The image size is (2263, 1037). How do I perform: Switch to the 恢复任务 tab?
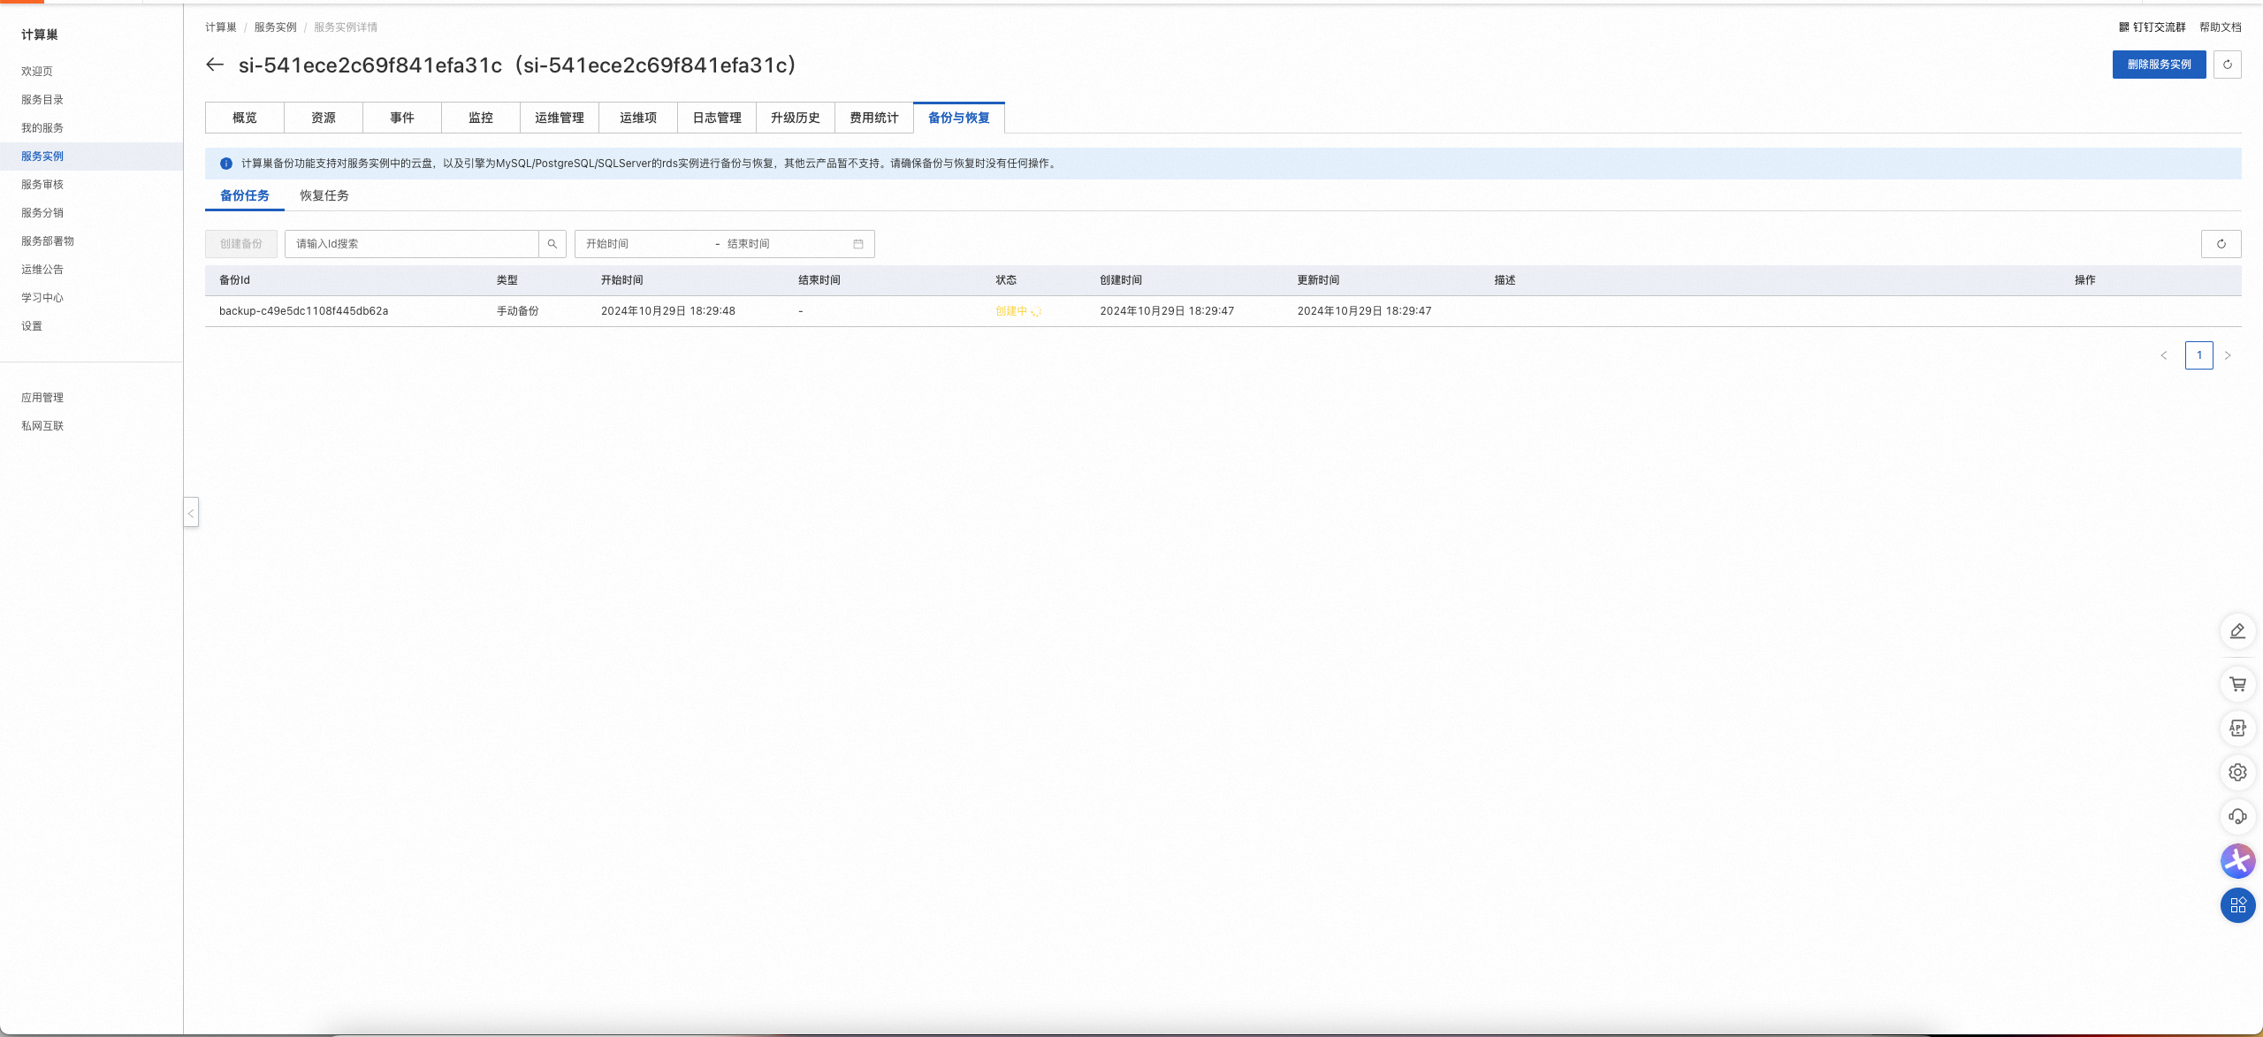(x=324, y=195)
